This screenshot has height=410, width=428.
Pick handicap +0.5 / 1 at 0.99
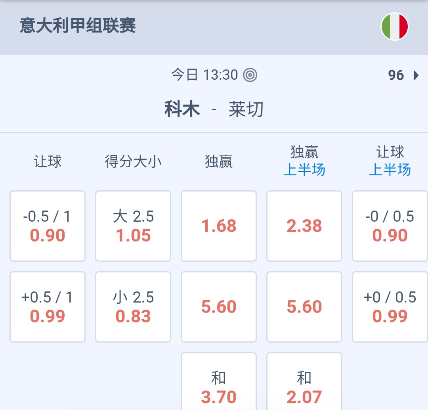point(48,307)
